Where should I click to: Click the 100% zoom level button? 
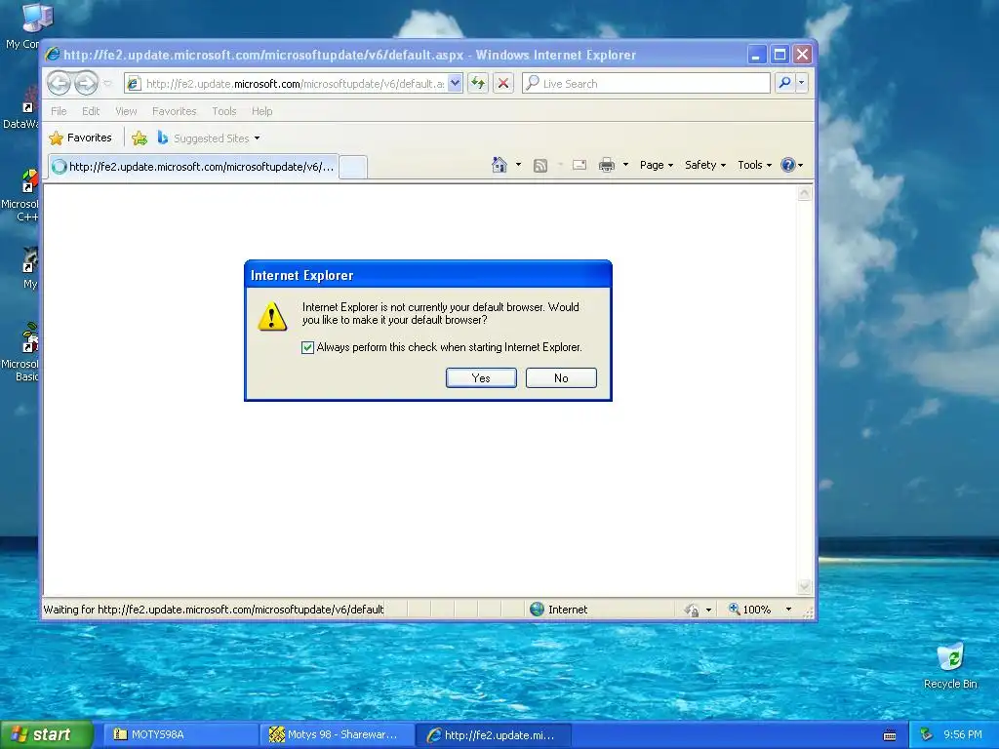[750, 610]
